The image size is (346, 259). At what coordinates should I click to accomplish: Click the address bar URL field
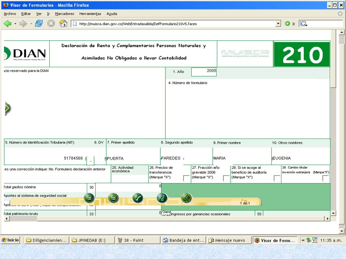pos(177,24)
